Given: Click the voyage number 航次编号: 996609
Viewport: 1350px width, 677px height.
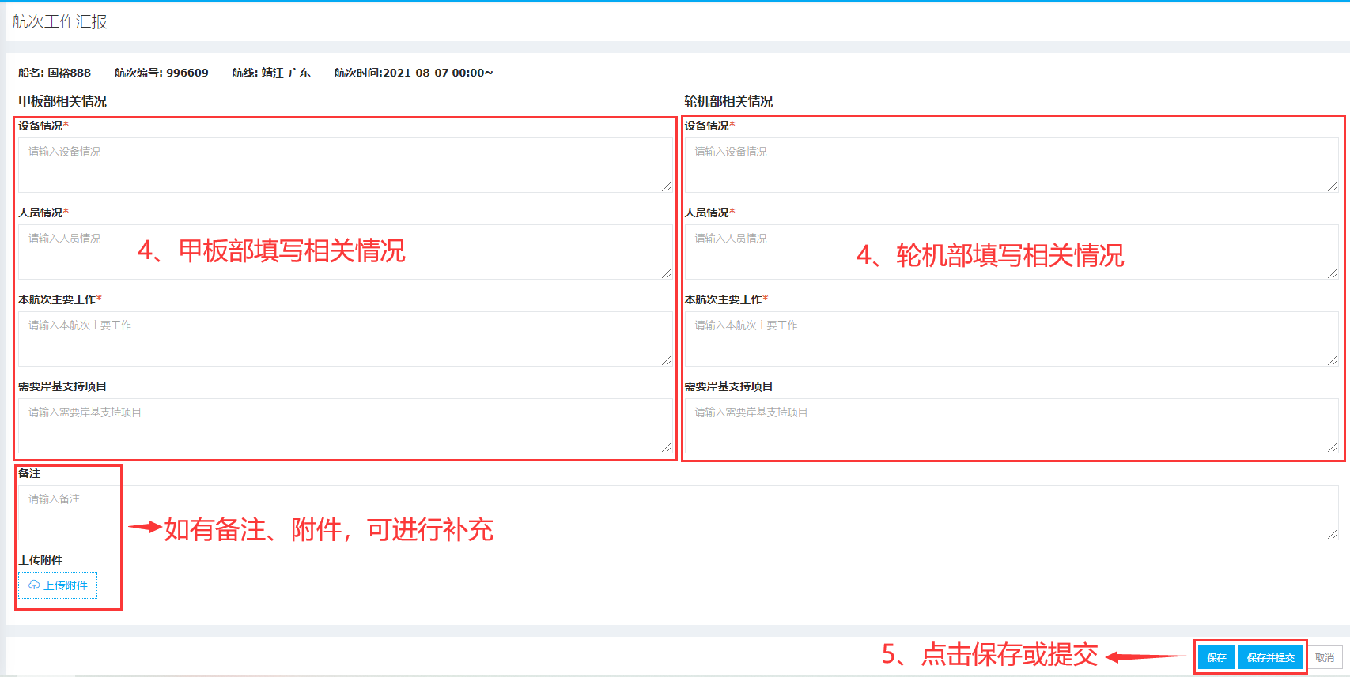Looking at the screenshot, I should (161, 73).
